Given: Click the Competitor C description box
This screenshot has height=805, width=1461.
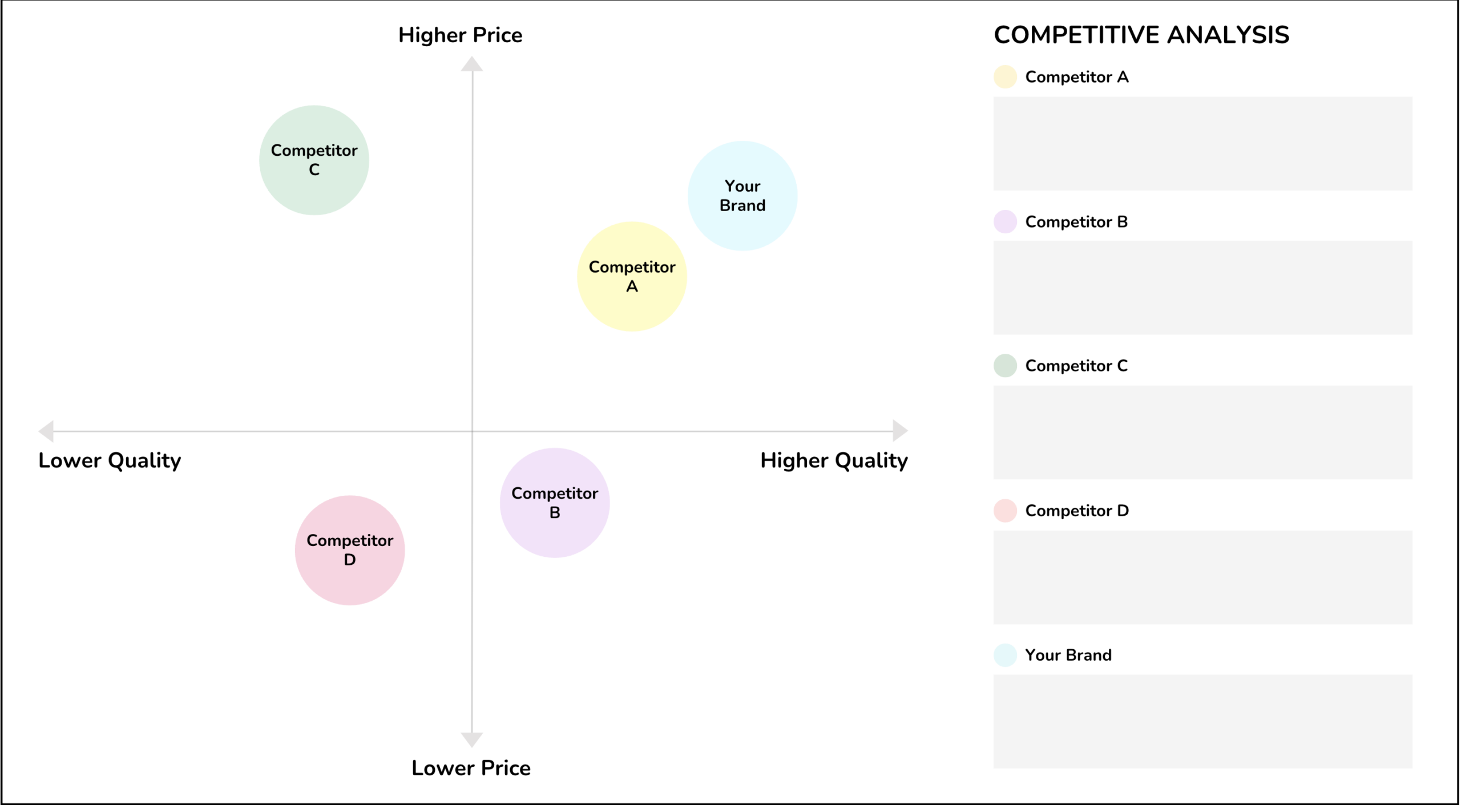Looking at the screenshot, I should (1202, 432).
